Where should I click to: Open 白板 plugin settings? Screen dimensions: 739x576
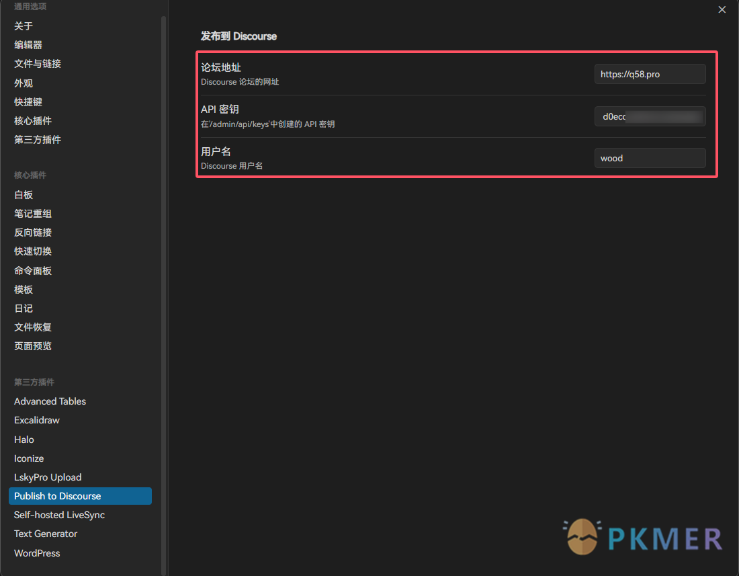coord(23,195)
